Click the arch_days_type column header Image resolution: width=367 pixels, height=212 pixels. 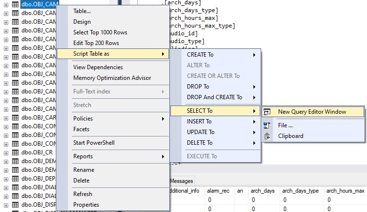click(x=300, y=191)
